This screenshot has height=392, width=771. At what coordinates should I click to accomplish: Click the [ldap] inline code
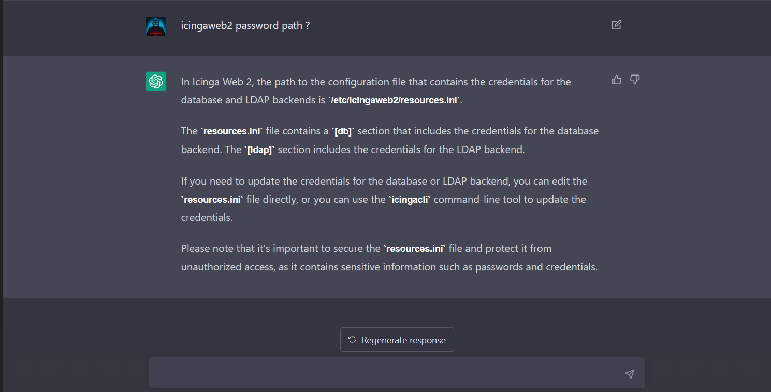pos(259,150)
